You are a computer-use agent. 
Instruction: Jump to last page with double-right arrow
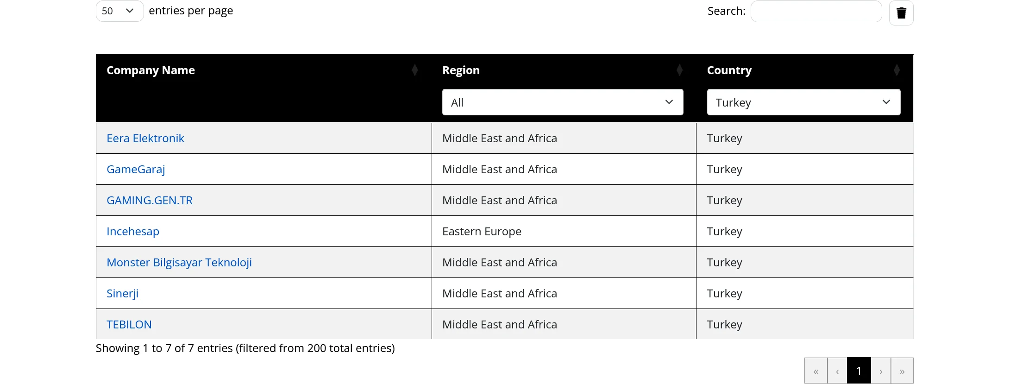(x=902, y=371)
